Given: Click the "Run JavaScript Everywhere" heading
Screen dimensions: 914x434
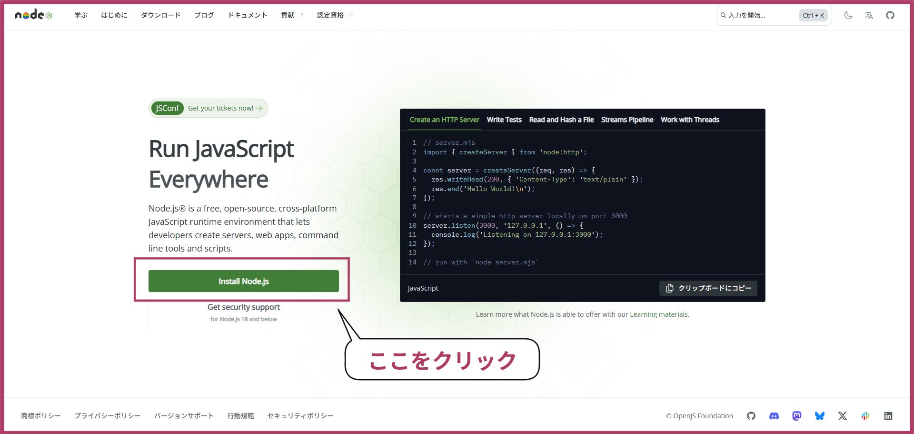Looking at the screenshot, I should [x=221, y=164].
